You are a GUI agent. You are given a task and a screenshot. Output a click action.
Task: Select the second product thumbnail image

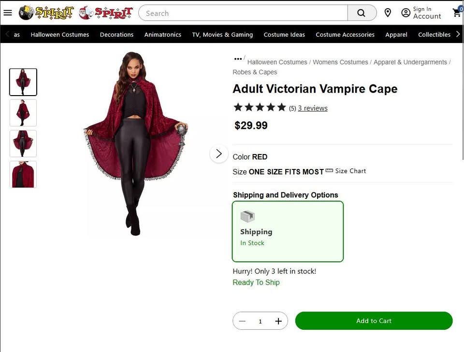(x=23, y=113)
